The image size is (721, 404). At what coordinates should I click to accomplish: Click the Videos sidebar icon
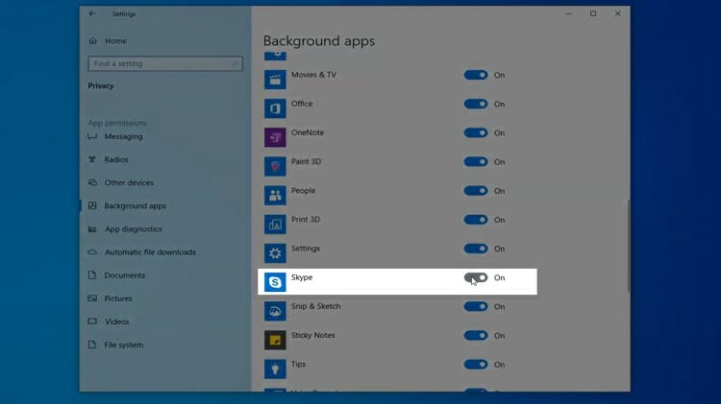tap(92, 321)
